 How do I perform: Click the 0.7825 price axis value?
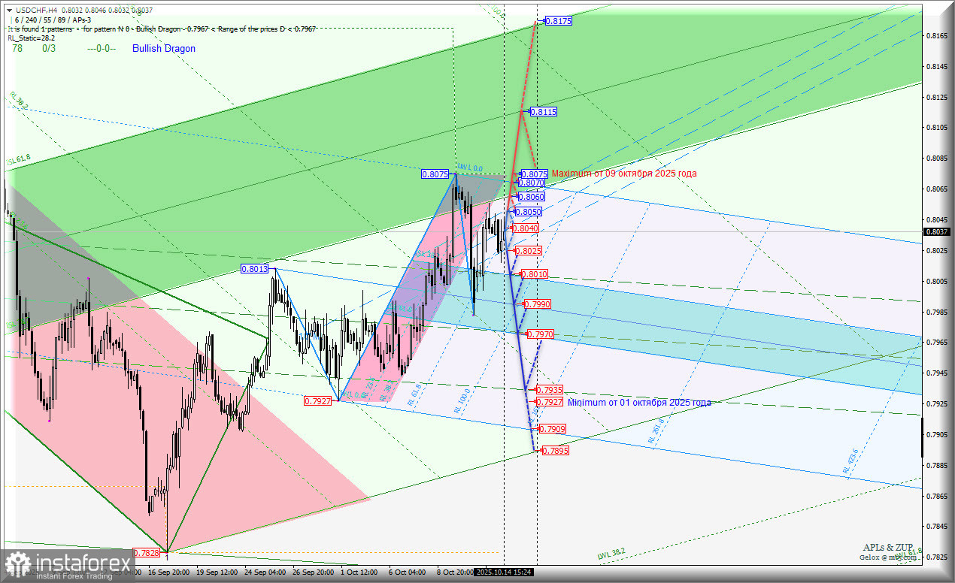[937, 557]
